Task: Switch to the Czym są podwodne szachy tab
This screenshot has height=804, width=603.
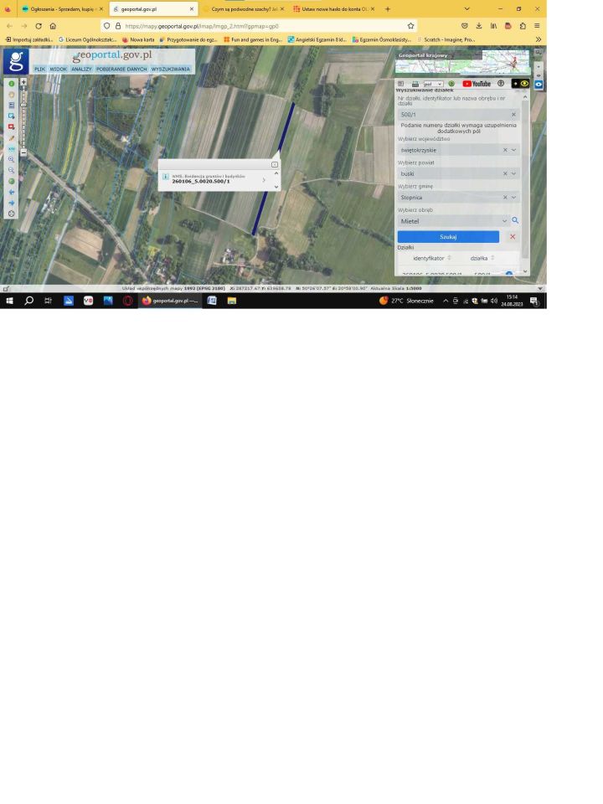Action: 243,8
